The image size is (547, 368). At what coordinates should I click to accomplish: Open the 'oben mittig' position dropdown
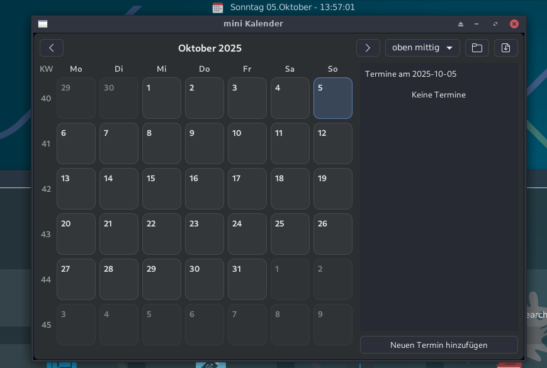(x=422, y=48)
